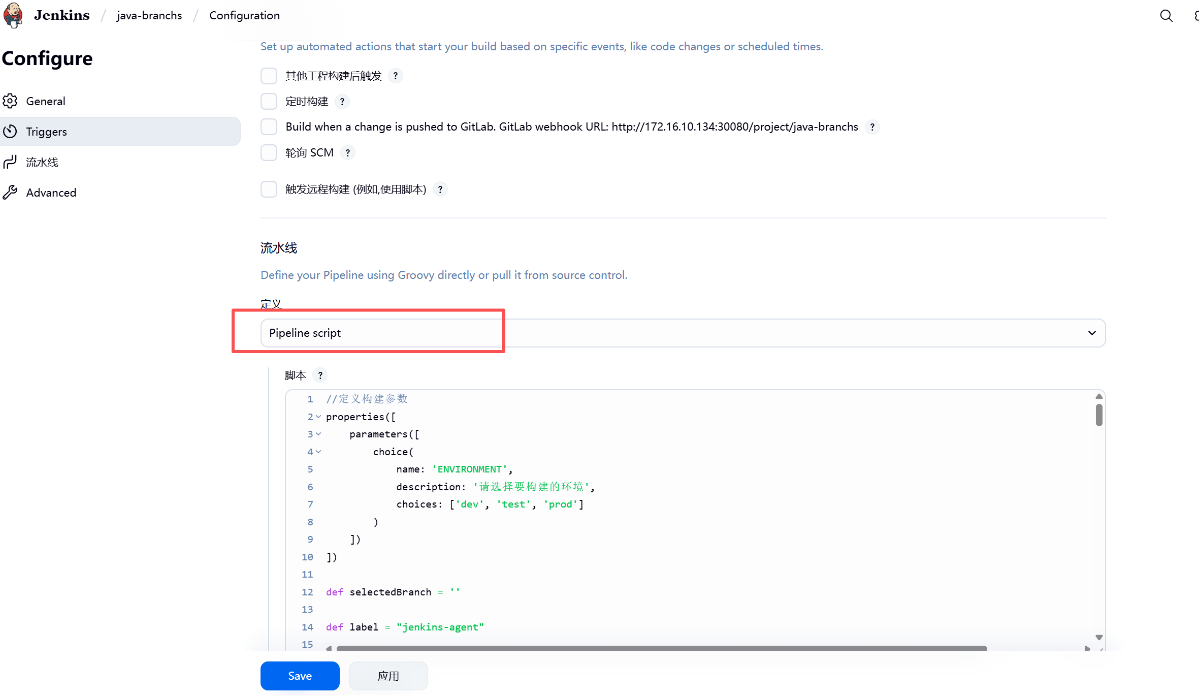Go to General section in sidebar
1199x695 pixels.
tap(46, 101)
